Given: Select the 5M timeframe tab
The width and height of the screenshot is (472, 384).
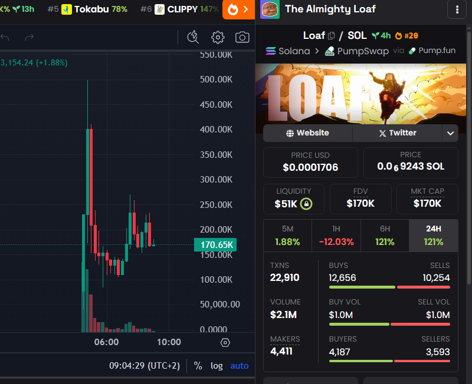Looking at the screenshot, I should (287, 236).
